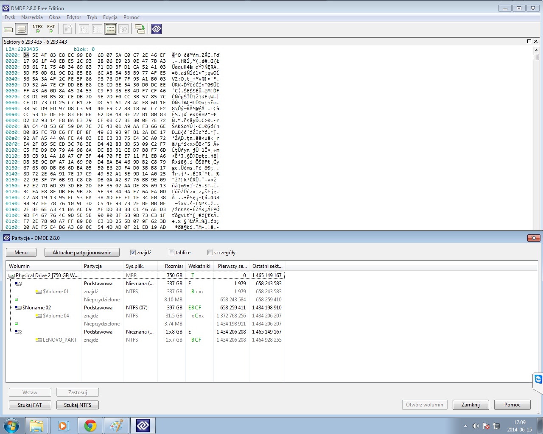Viewport: 543px width, 434px height.
Task: Toggle the "znajdź" checkbox
Action: pos(133,253)
